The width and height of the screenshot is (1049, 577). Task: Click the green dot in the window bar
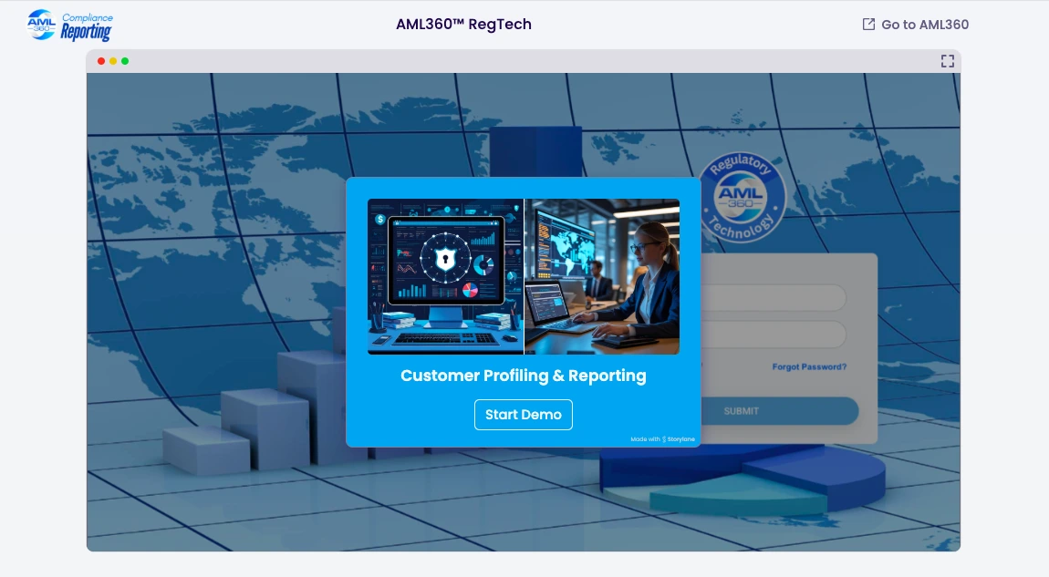125,61
